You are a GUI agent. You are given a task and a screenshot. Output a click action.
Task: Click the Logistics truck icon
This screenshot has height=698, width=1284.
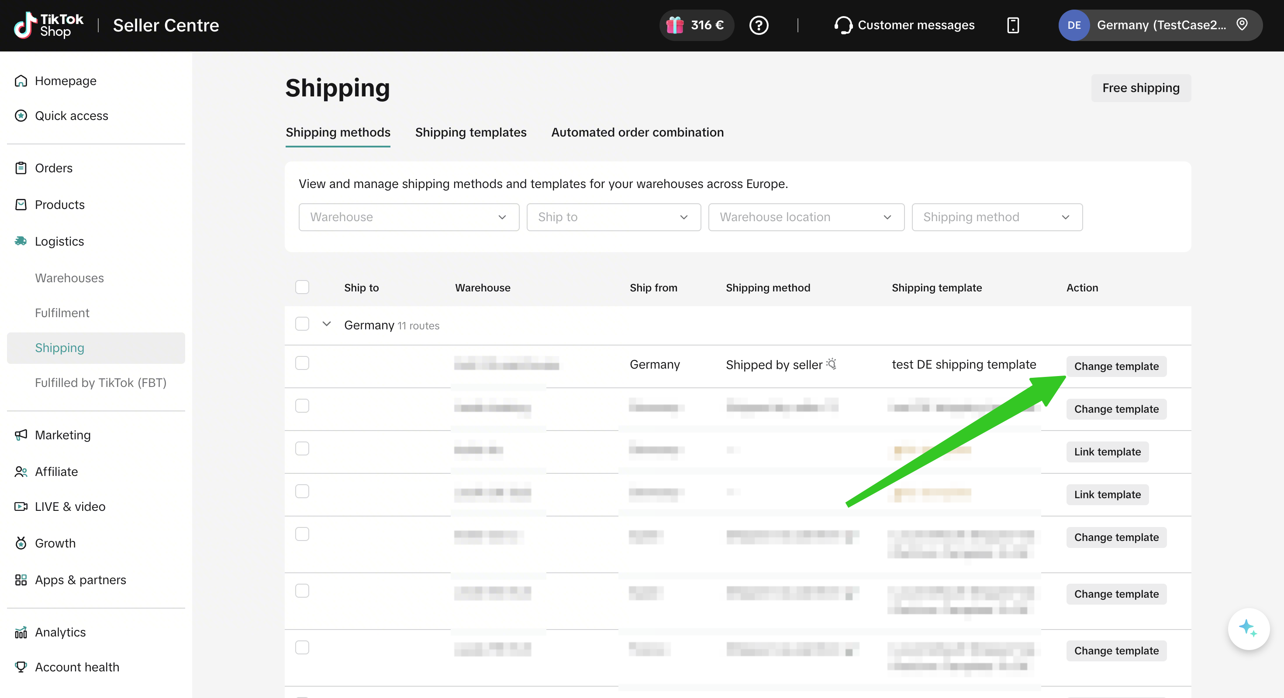(x=21, y=241)
